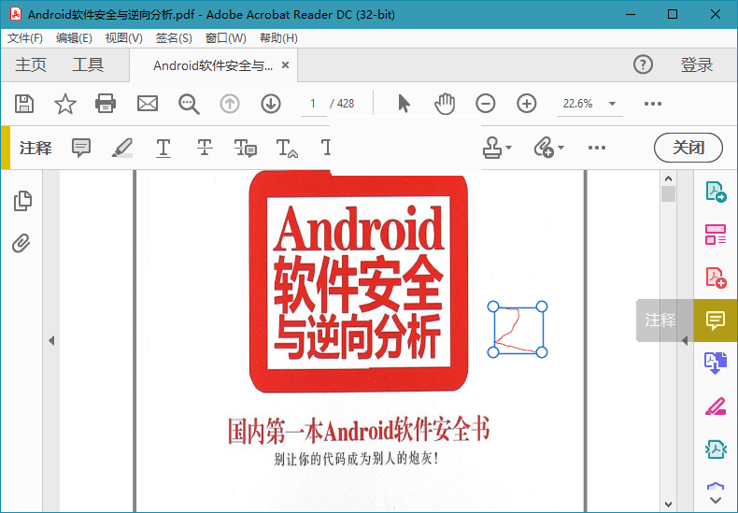Click the 关闭 button in the comment toolbar

(688, 148)
